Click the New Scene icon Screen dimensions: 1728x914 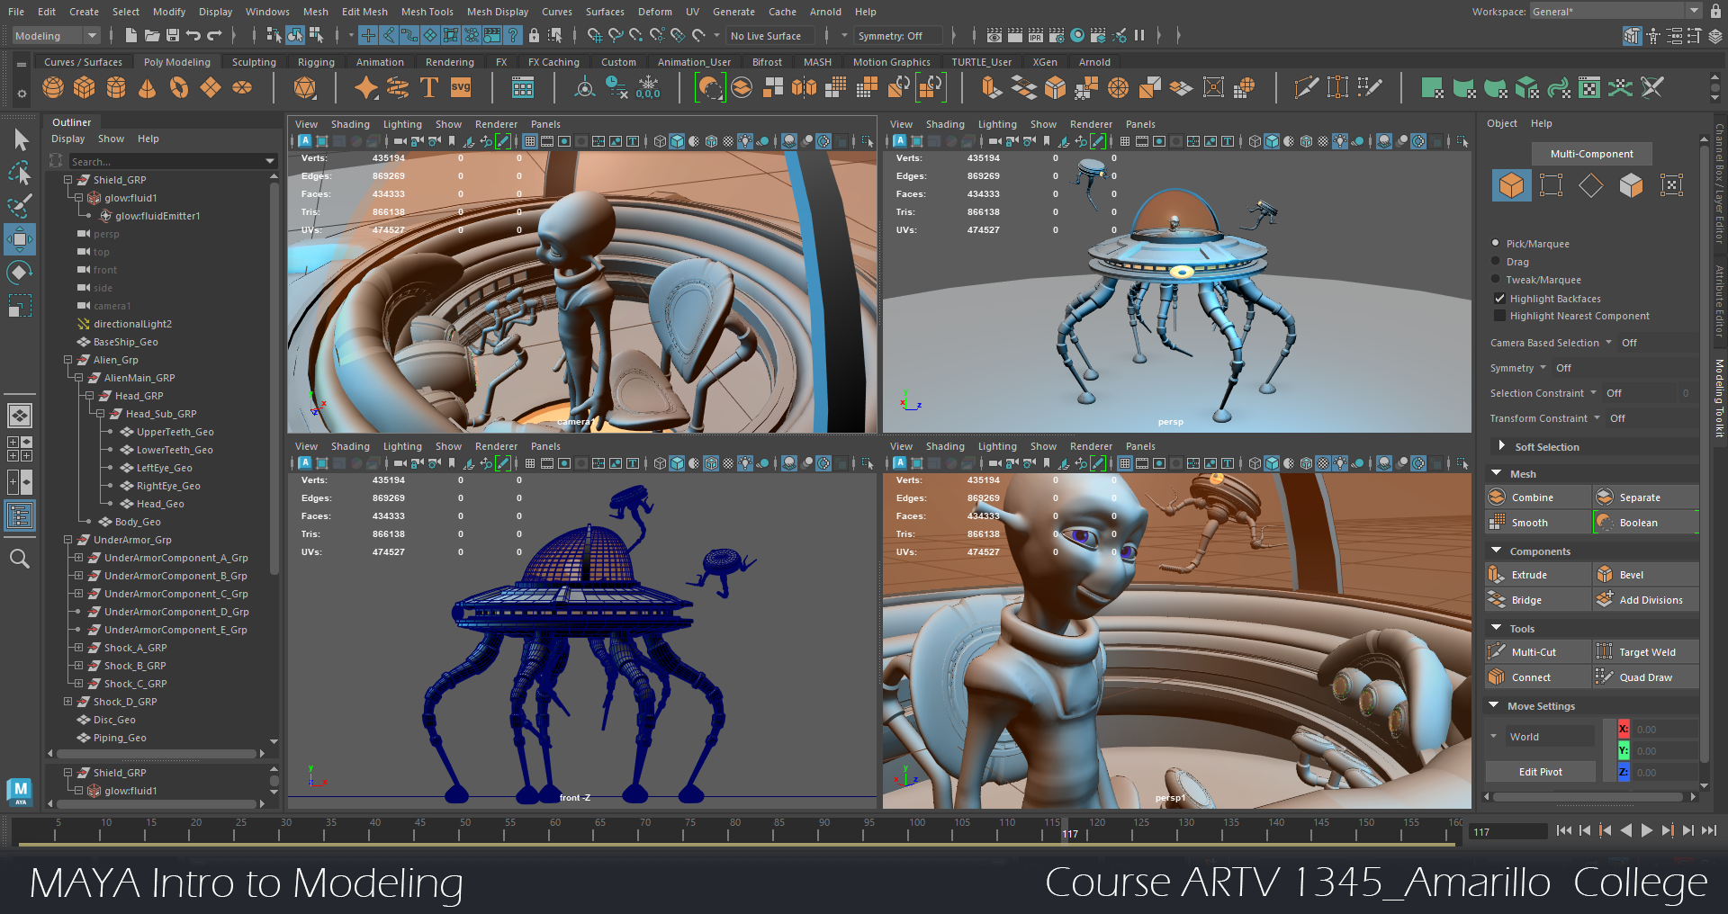coord(131,35)
